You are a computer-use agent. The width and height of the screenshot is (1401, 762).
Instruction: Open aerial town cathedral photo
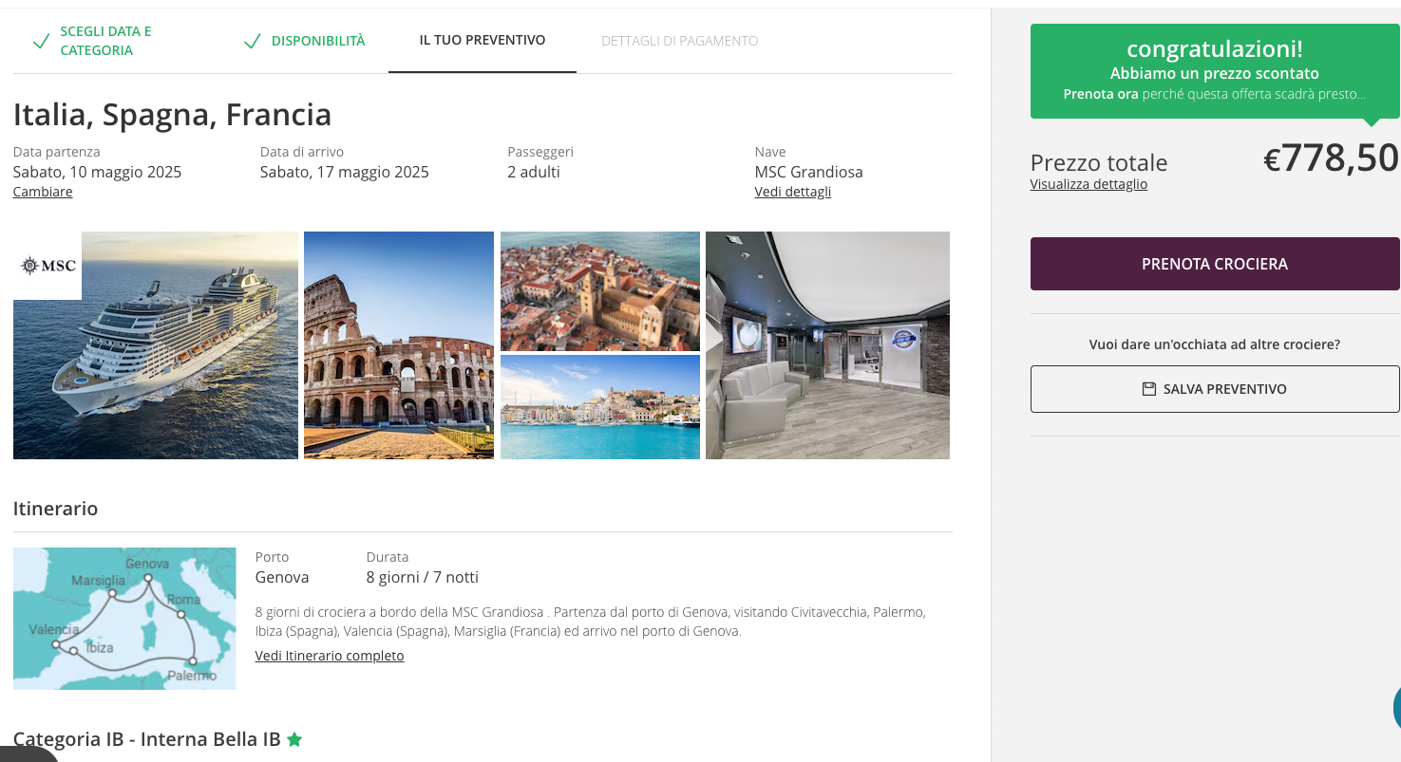point(600,291)
